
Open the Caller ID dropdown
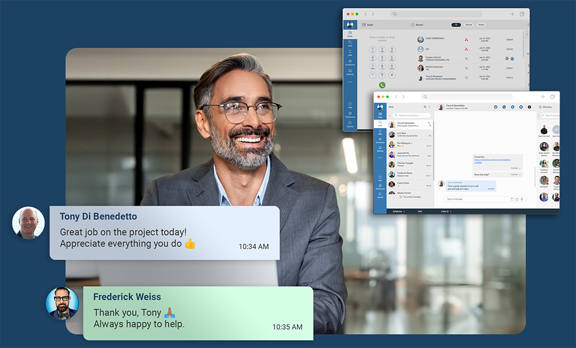tap(446, 210)
